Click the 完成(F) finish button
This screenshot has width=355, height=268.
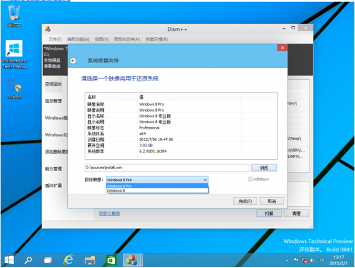(245, 201)
